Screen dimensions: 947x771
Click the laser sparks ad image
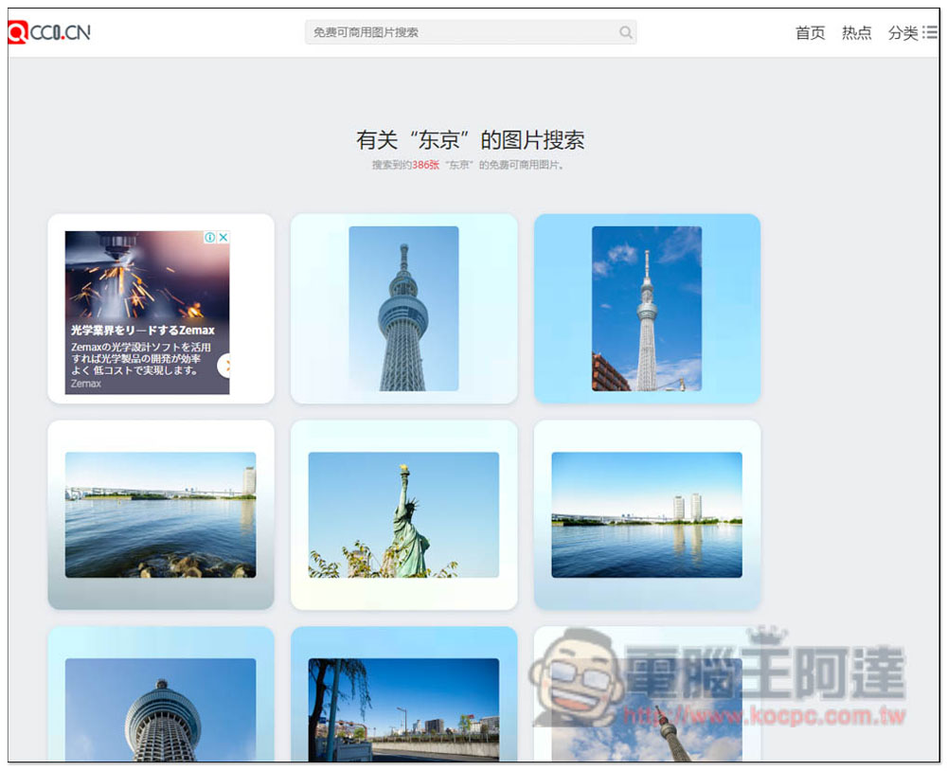pos(148,275)
